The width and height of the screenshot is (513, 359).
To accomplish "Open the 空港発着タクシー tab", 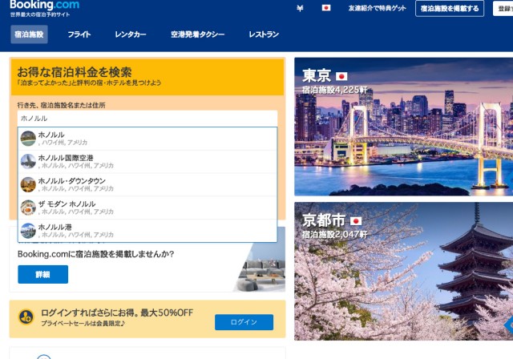I will 198,34.
